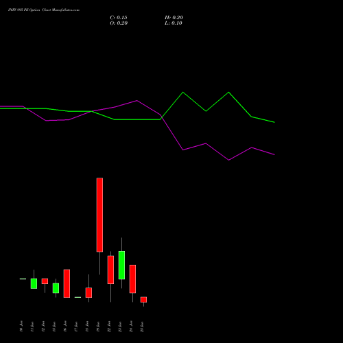343x343 pixels.
Task: Click the '25 Jan' date label
Action: 142,327
